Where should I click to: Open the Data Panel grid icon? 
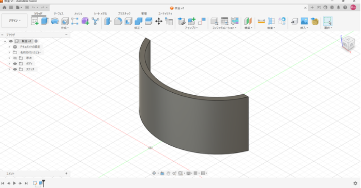(11, 7)
